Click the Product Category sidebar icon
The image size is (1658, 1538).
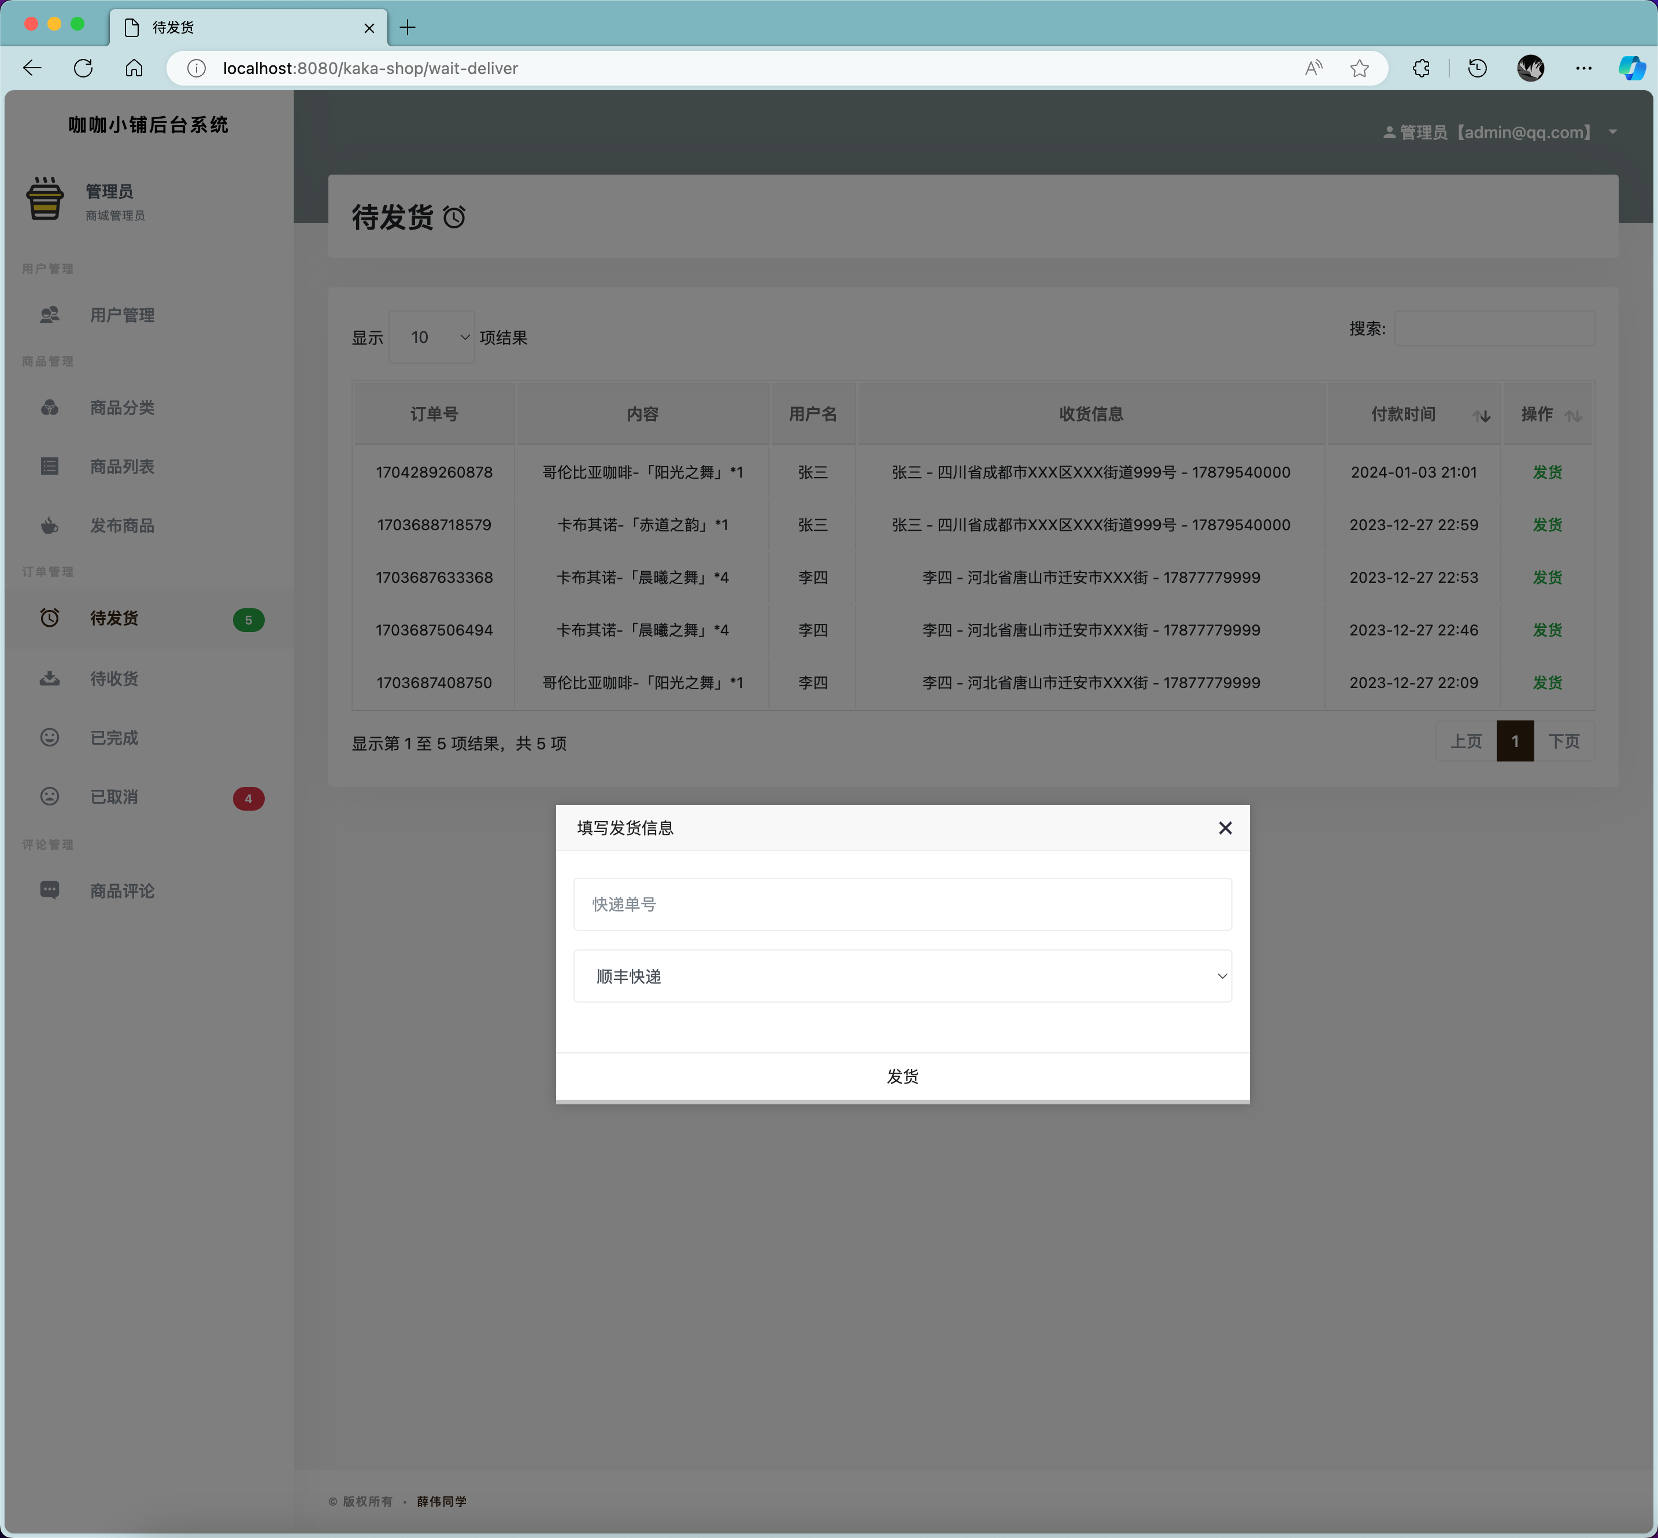pyautogui.click(x=50, y=408)
